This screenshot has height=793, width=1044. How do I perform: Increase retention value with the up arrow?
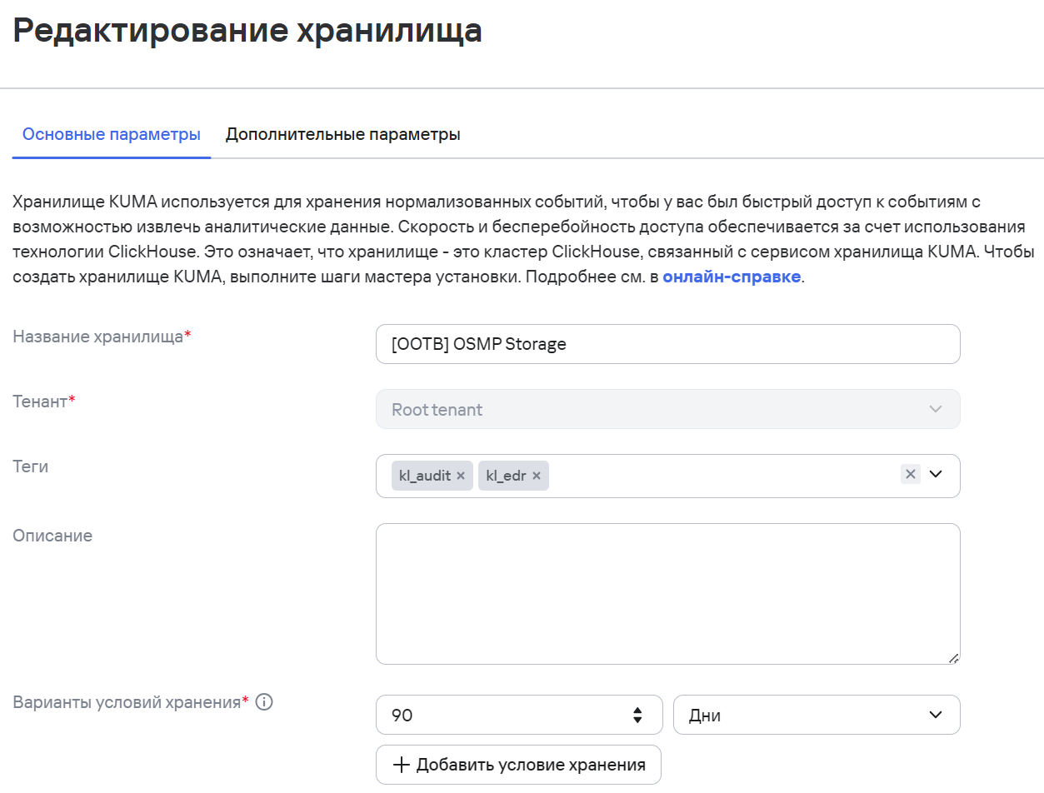[x=637, y=709]
